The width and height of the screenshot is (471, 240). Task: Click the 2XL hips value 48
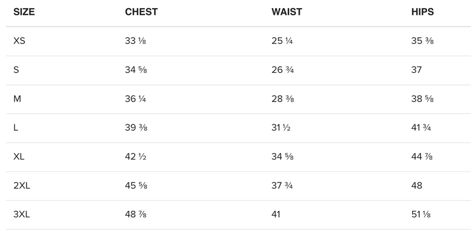[x=417, y=185]
